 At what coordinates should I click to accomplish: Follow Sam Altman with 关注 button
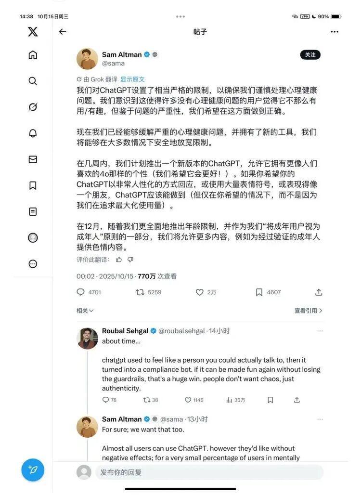(x=310, y=55)
